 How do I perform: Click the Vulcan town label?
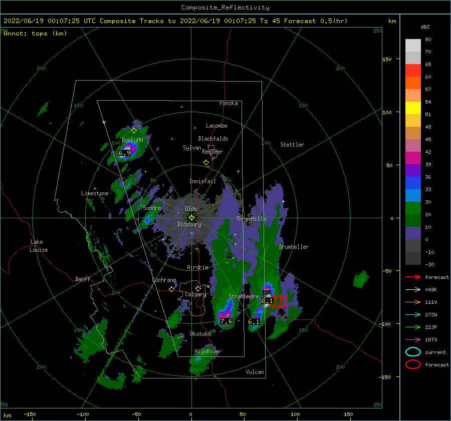pyautogui.click(x=255, y=372)
